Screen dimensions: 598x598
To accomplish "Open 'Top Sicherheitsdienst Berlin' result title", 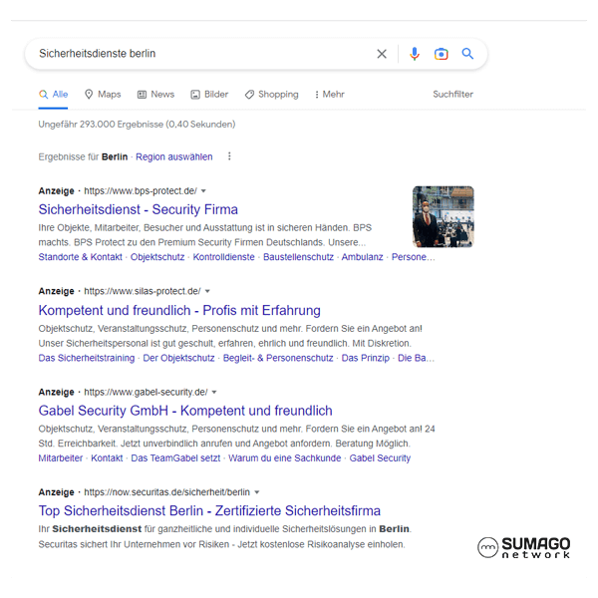I will 209,510.
